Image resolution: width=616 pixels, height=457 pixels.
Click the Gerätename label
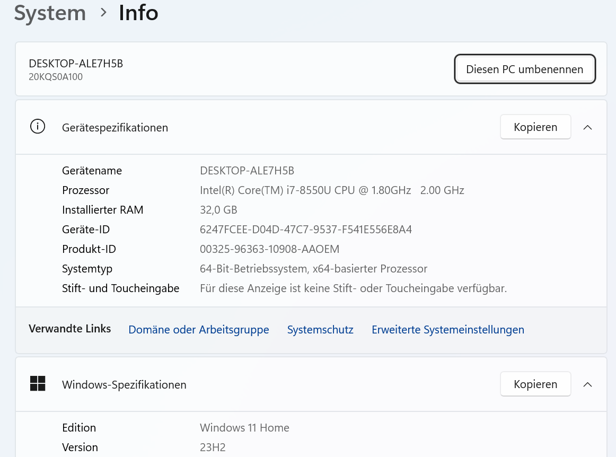(x=92, y=171)
